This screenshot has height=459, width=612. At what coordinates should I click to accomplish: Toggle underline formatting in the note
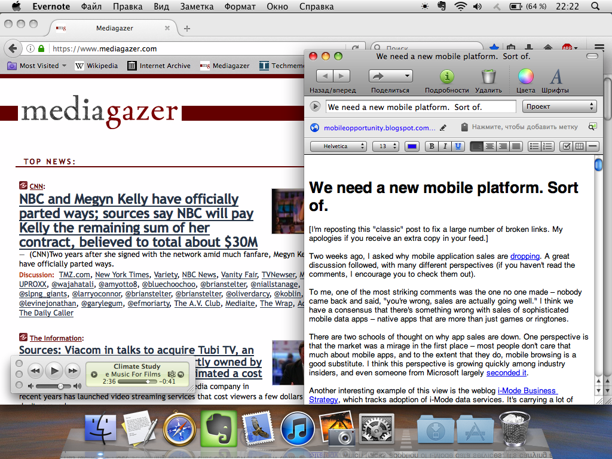pyautogui.click(x=458, y=146)
